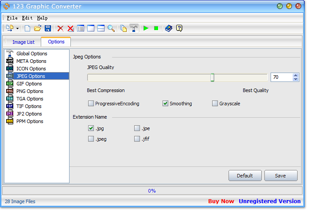
Task: Check the .jfif extension checkbox
Action: [137, 139]
